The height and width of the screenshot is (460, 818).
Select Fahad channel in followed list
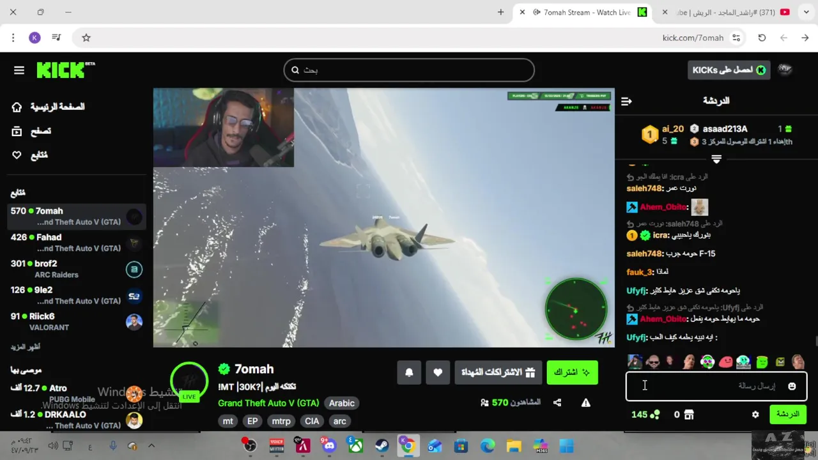(x=77, y=242)
